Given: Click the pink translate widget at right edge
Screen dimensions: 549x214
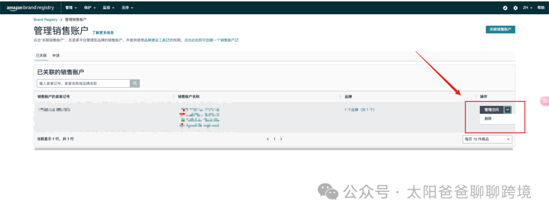Looking at the screenshot, I should tap(545, 100).
